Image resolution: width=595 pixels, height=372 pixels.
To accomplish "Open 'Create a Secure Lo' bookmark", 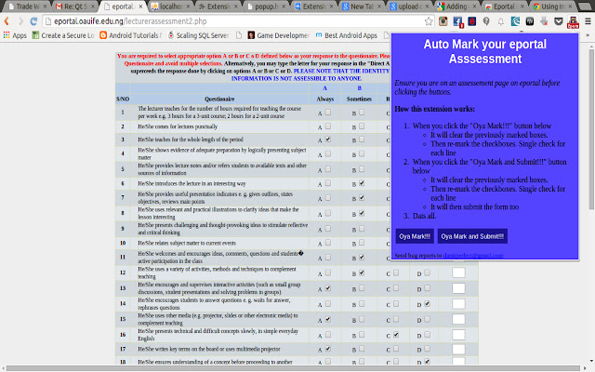I will coord(63,35).
